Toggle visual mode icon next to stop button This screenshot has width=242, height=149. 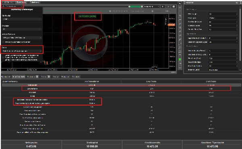point(173,6)
